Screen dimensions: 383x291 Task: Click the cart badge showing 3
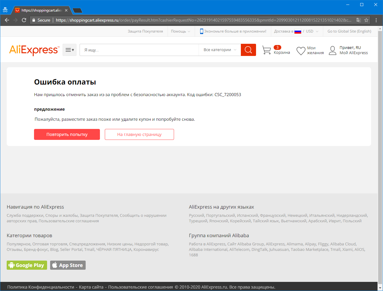click(277, 47)
